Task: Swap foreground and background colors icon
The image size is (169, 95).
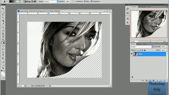Action: pos(4,71)
